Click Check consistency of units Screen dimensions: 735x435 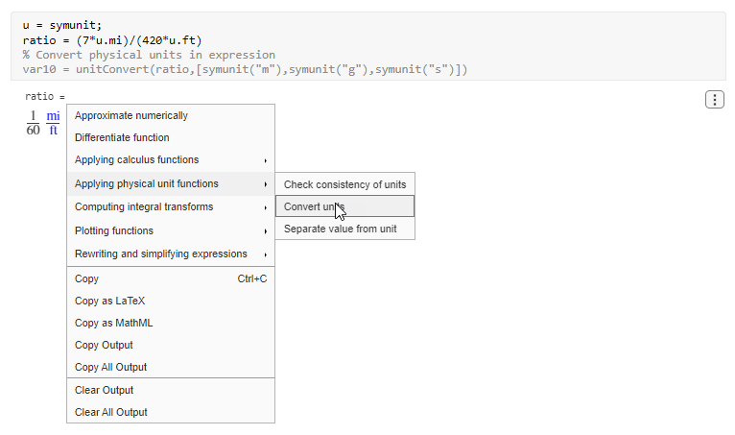tap(344, 184)
